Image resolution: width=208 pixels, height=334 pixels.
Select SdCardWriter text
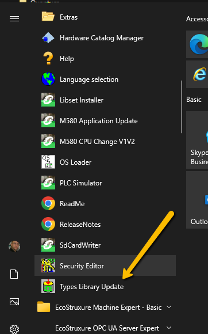[x=80, y=245]
